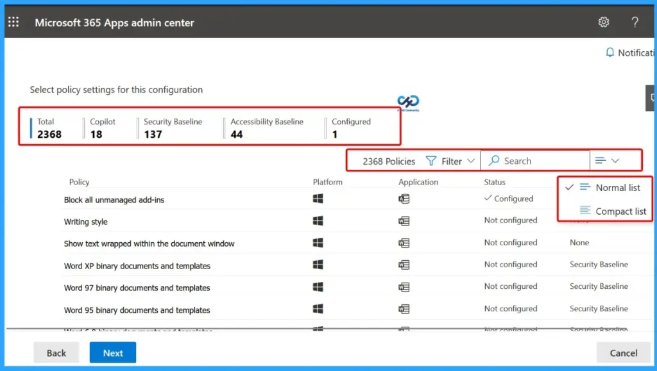Click Filter button label
Viewport: 657px width, 371px height.
[x=451, y=161]
